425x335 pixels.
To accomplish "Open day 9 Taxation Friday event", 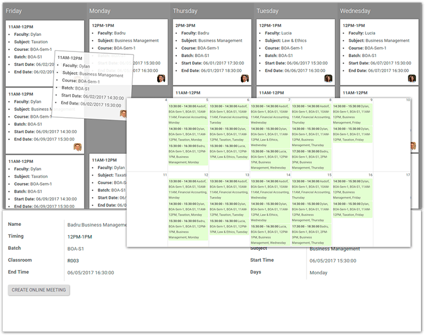I will coord(352,134).
